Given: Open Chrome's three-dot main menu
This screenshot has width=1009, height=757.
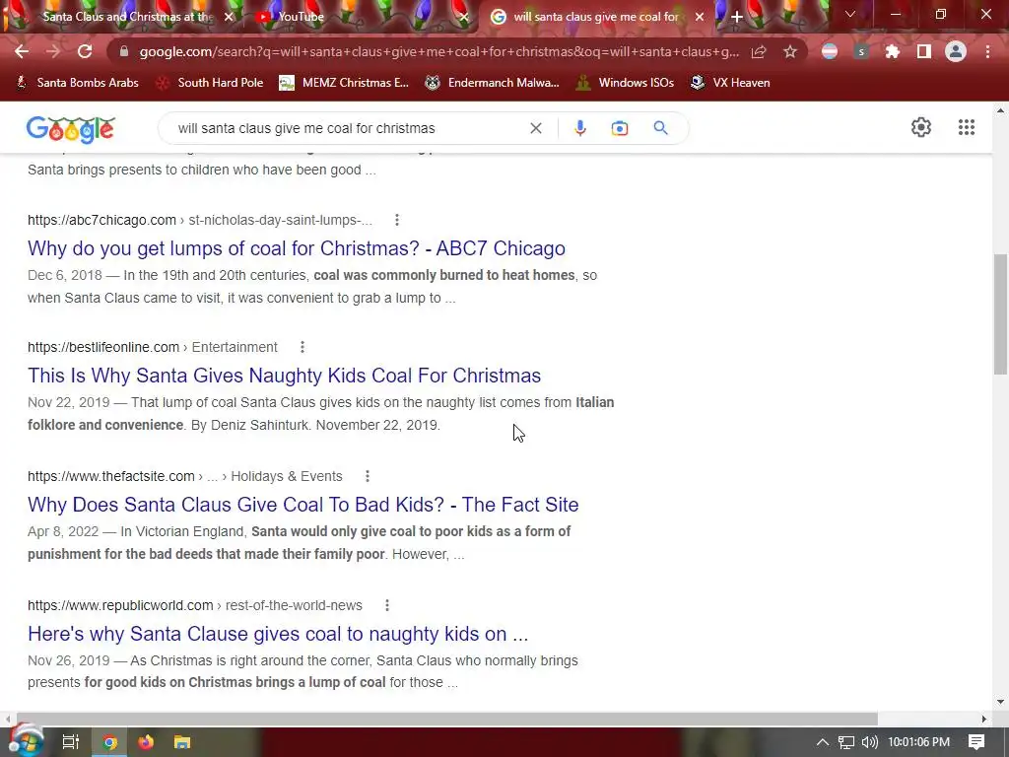Looking at the screenshot, I should [x=987, y=51].
